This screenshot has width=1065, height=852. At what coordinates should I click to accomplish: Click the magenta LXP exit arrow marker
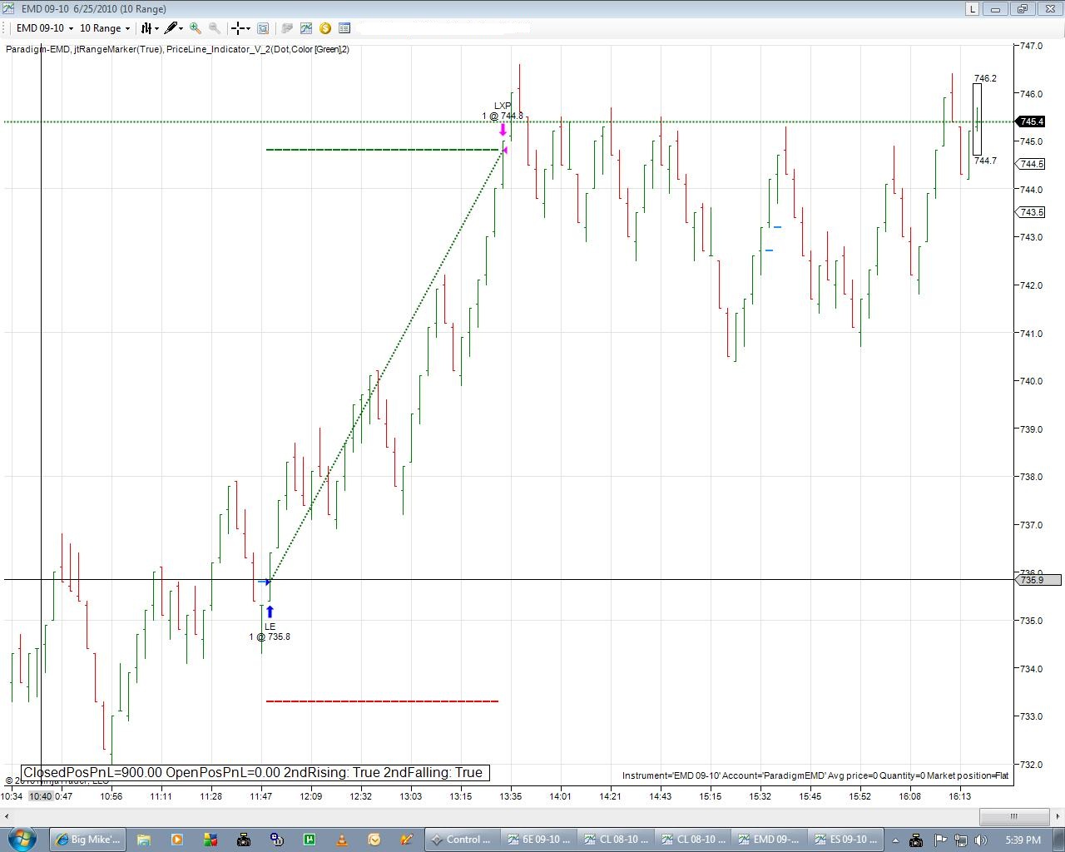[503, 130]
